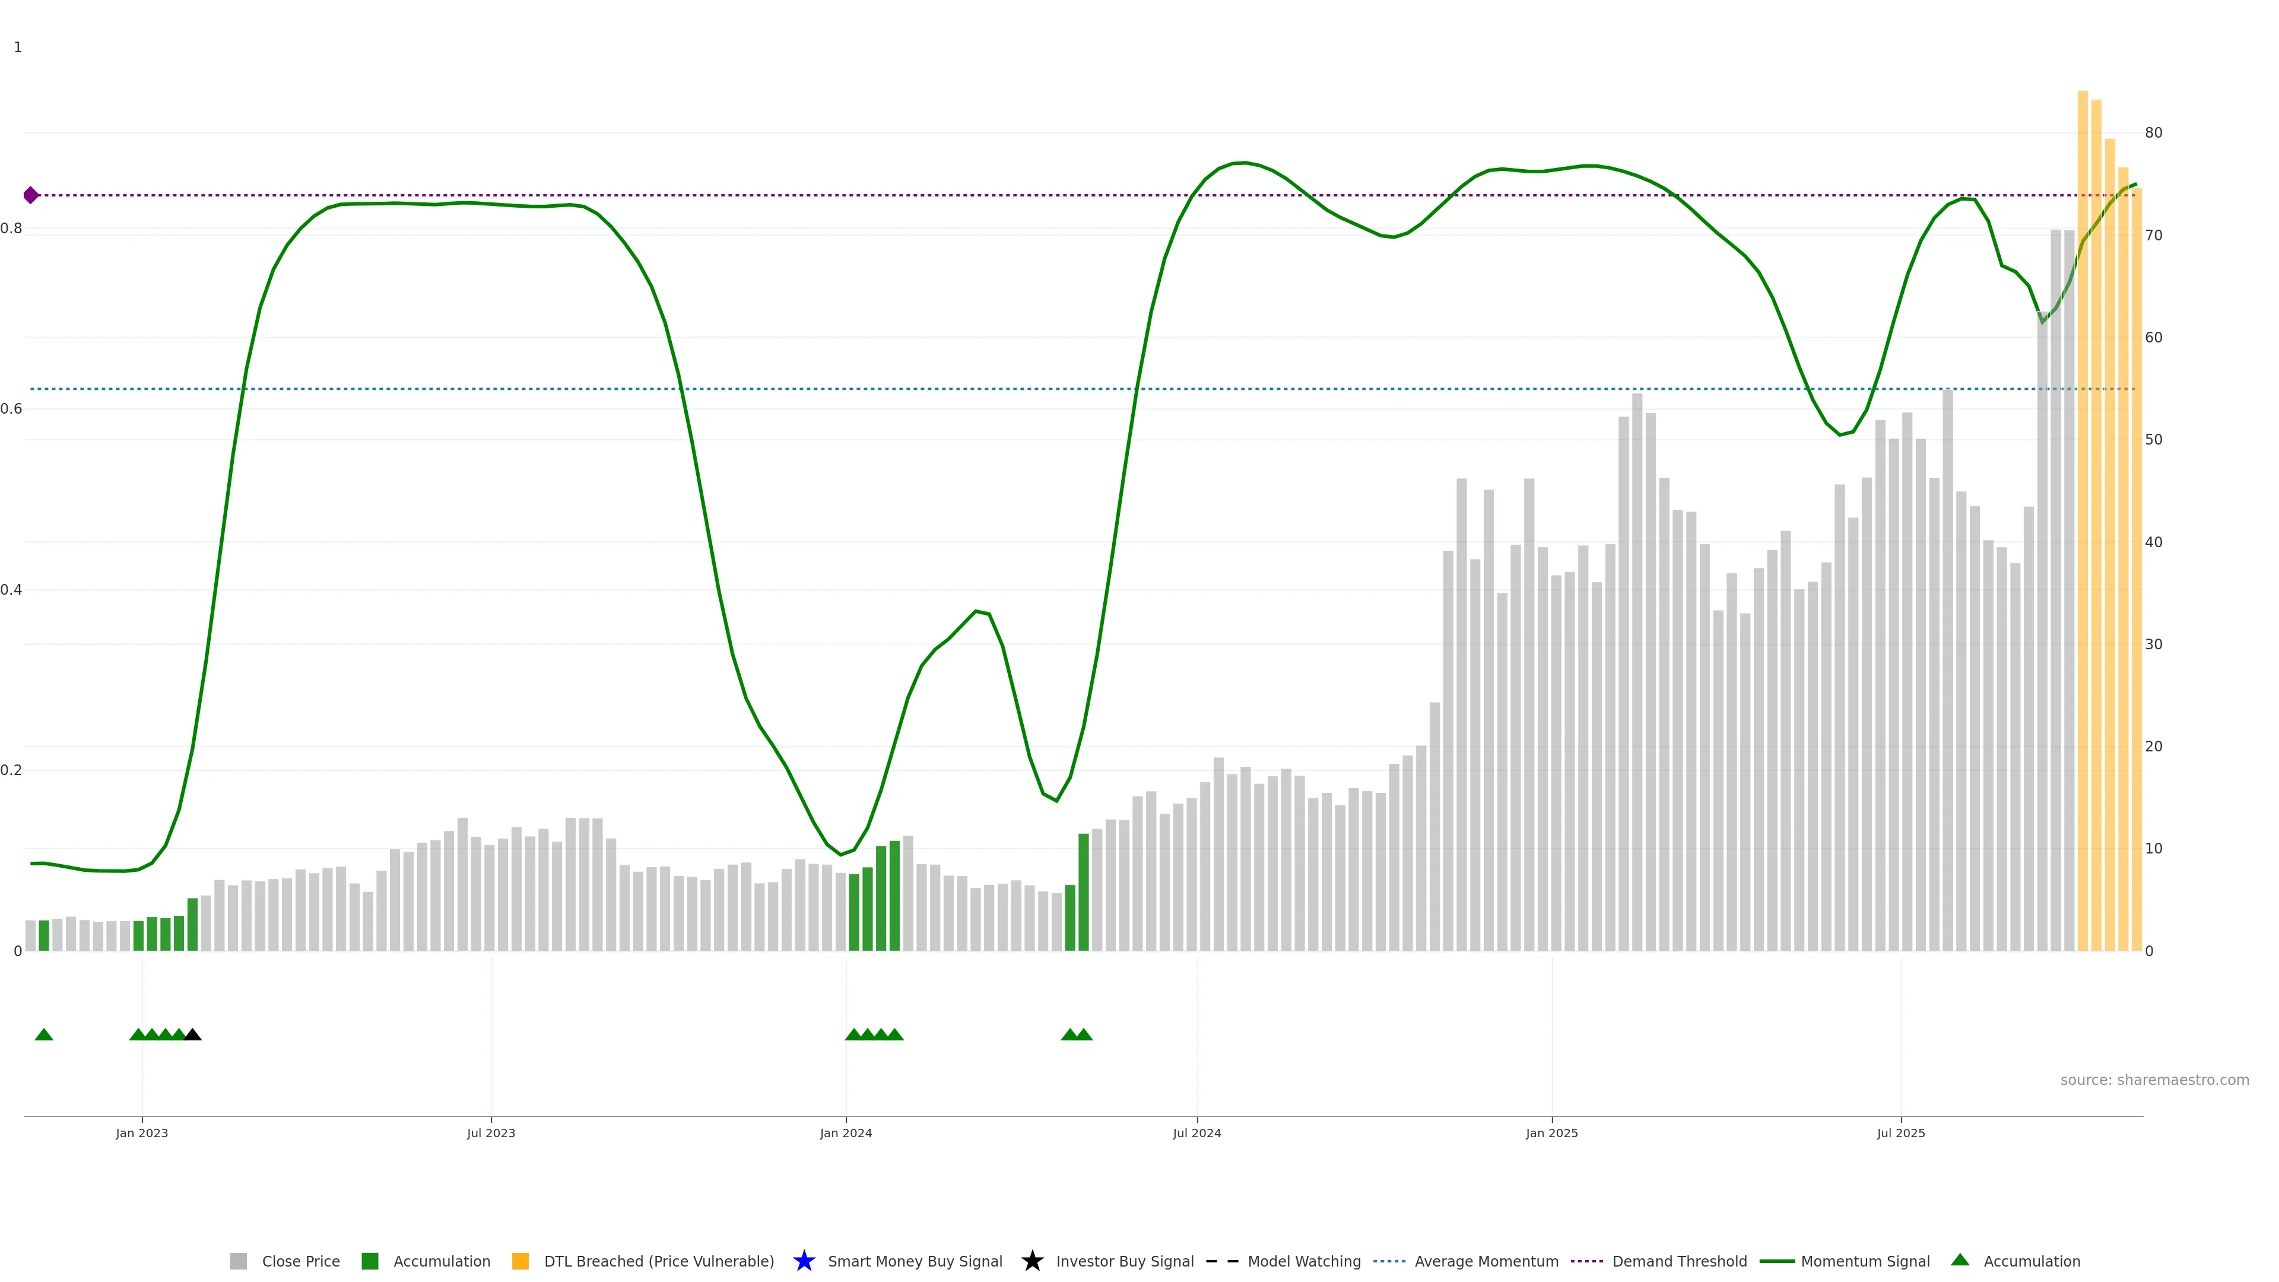The width and height of the screenshot is (2279, 1282).
Task: Click the blue Smart Money star legend icon
Action: [804, 1261]
